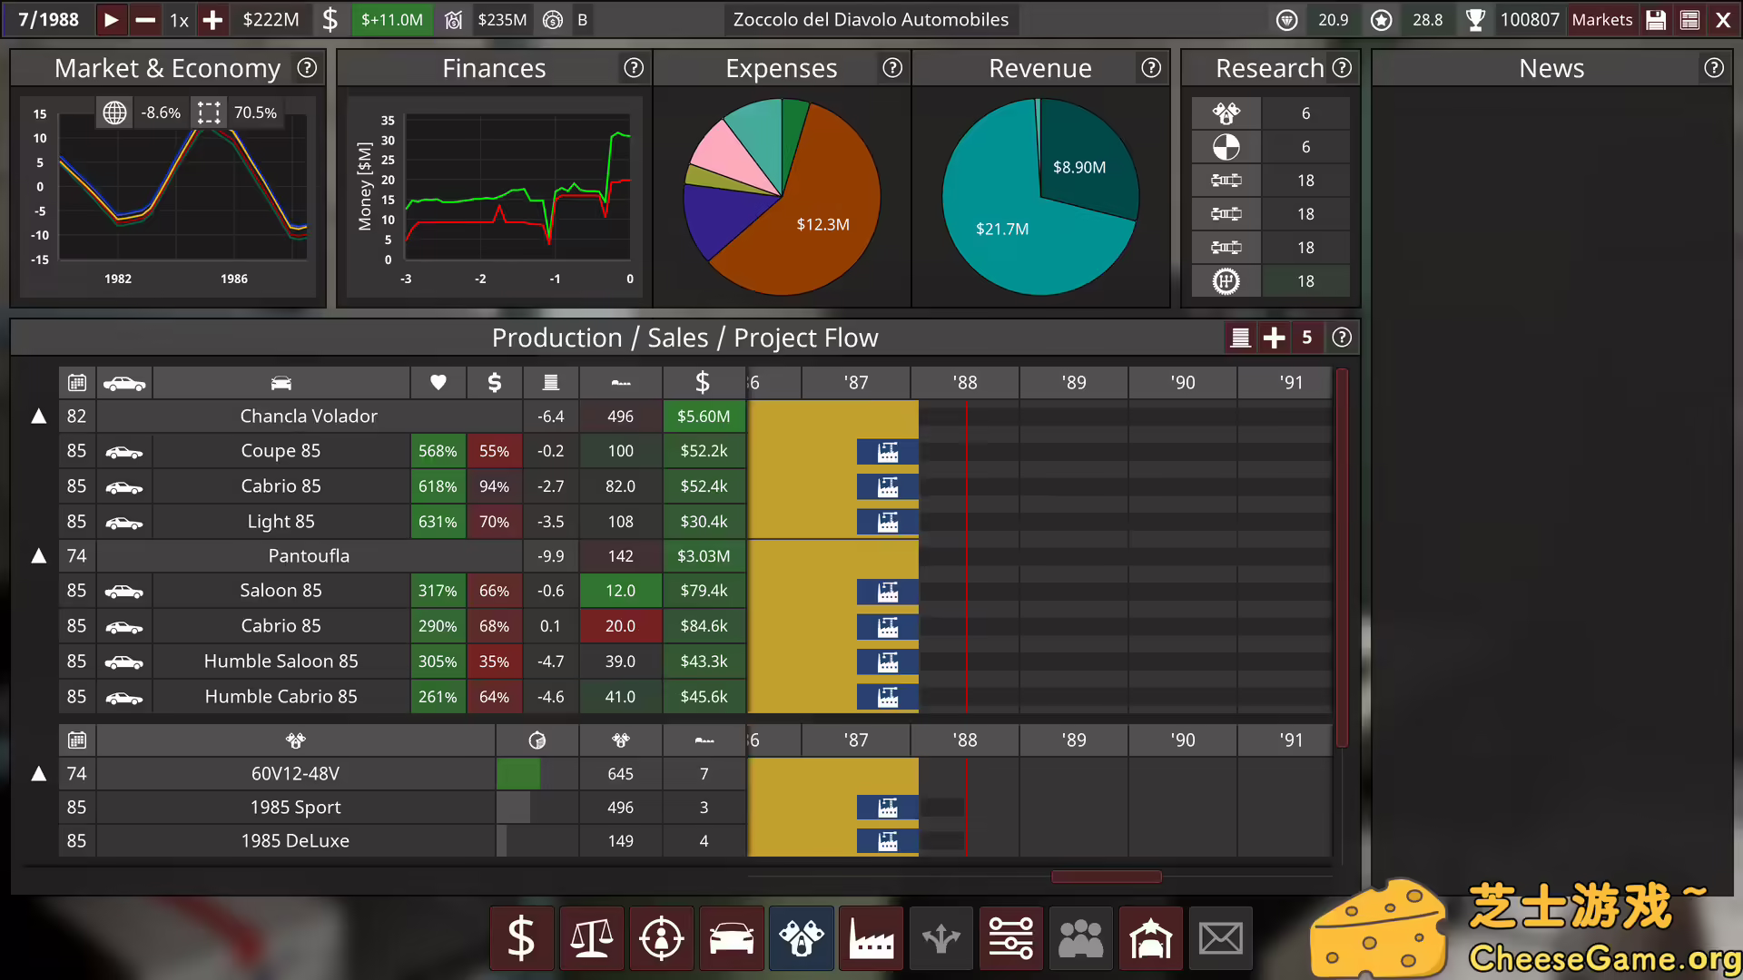Click the car showroom garage icon
Viewport: 1743px width, 980px height.
pos(1150,938)
